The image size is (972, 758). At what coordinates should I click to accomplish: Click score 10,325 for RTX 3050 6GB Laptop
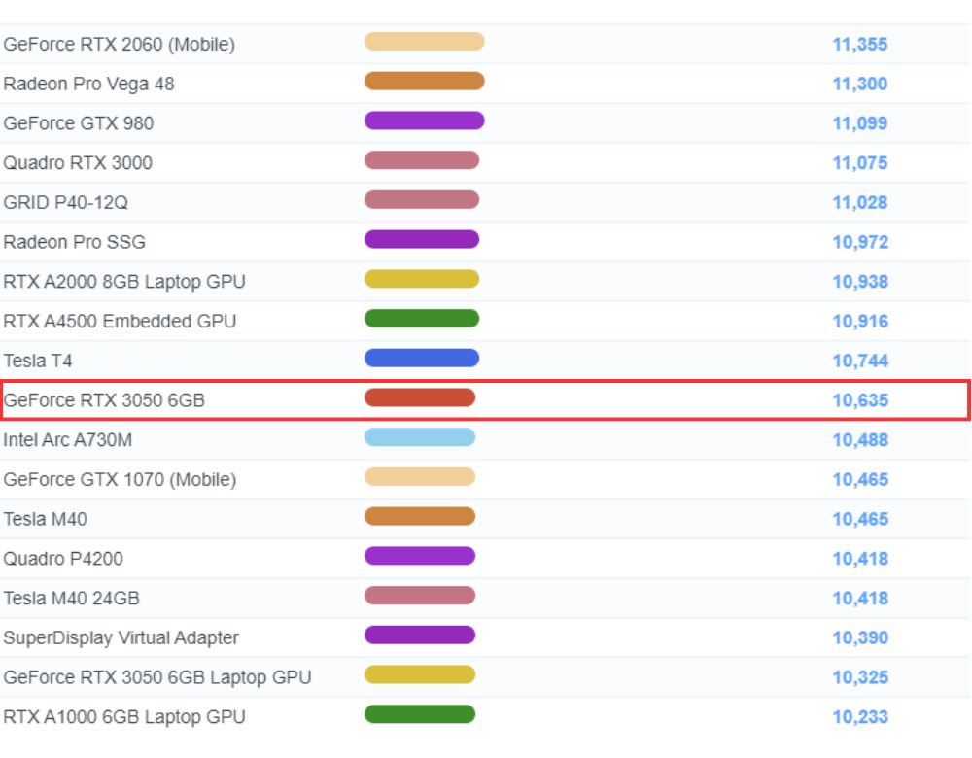860,677
